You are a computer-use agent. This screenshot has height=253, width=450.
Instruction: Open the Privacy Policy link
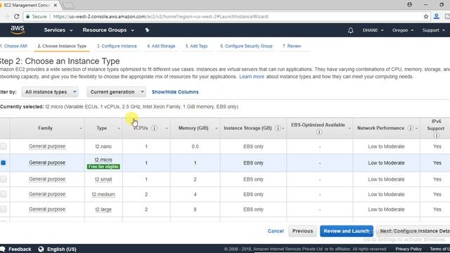click(409, 249)
